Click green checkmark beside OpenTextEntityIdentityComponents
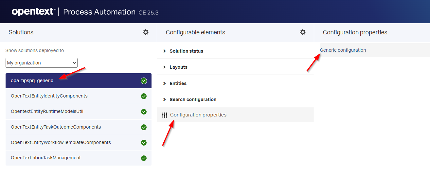Screen dimensions: 430x177 tap(144, 96)
